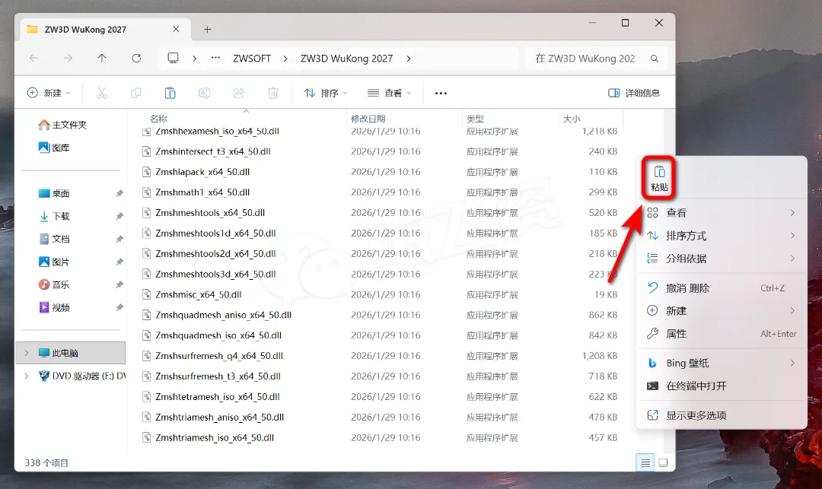
Task: Open 图库 in the sidebar
Action: pyautogui.click(x=54, y=148)
